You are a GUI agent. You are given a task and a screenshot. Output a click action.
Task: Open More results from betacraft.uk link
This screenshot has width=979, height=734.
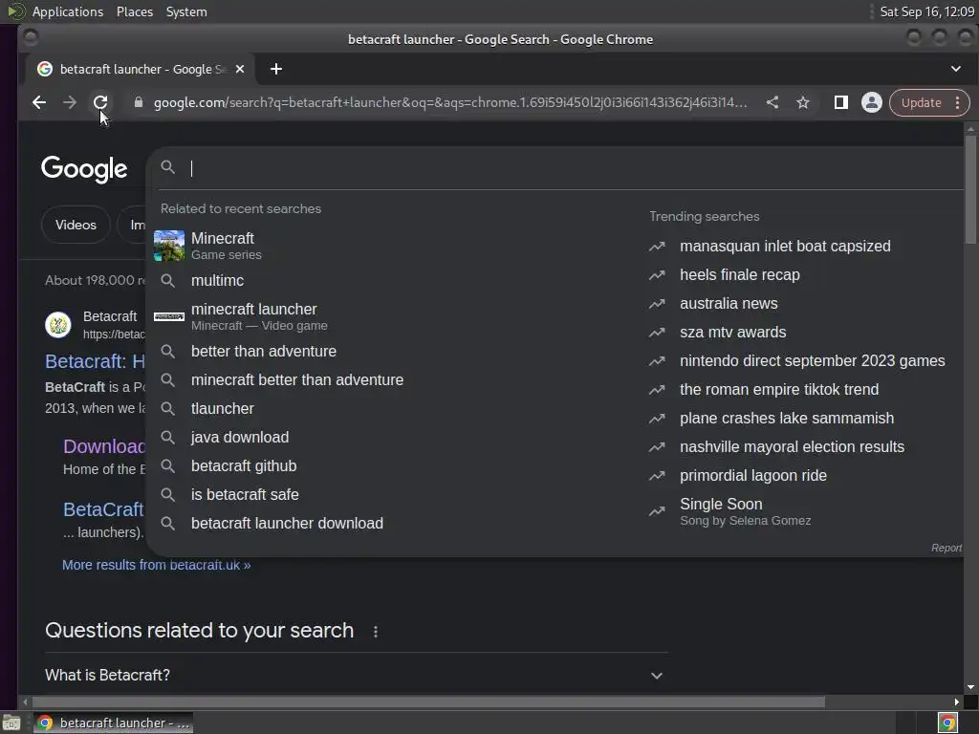(x=156, y=565)
